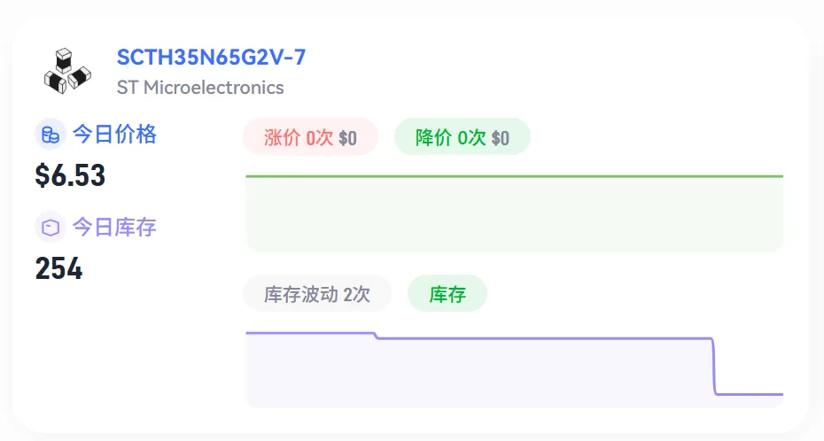Image resolution: width=824 pixels, height=441 pixels.
Task: Click the flat green price trend line
Action: [515, 176]
